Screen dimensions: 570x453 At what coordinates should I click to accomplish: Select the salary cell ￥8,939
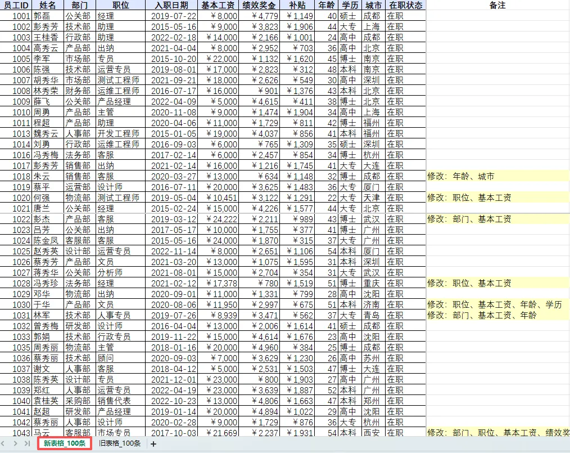pos(218,315)
